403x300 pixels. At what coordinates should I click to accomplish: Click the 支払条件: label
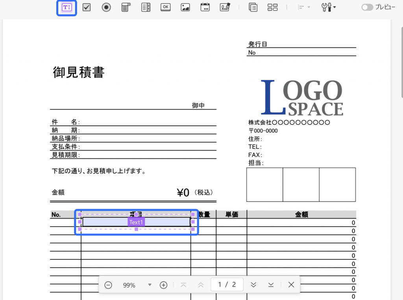click(x=66, y=147)
